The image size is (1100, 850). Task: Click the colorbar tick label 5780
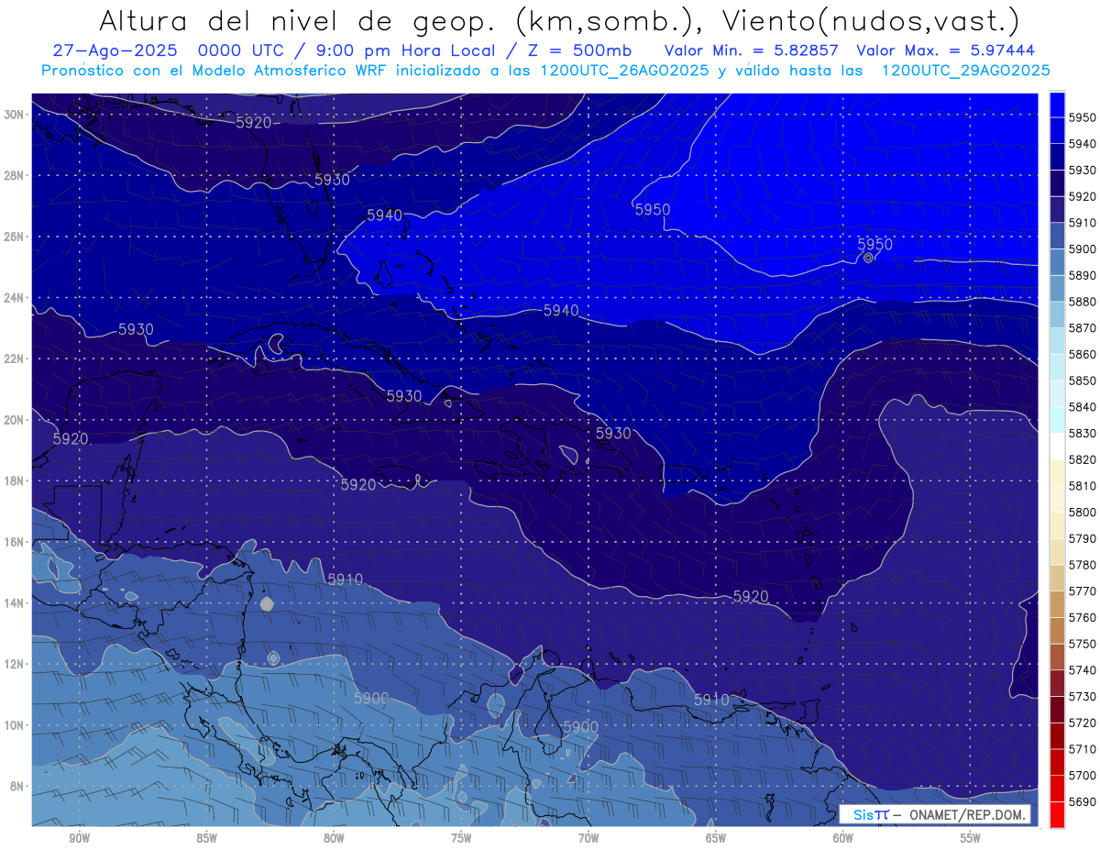(1083, 565)
